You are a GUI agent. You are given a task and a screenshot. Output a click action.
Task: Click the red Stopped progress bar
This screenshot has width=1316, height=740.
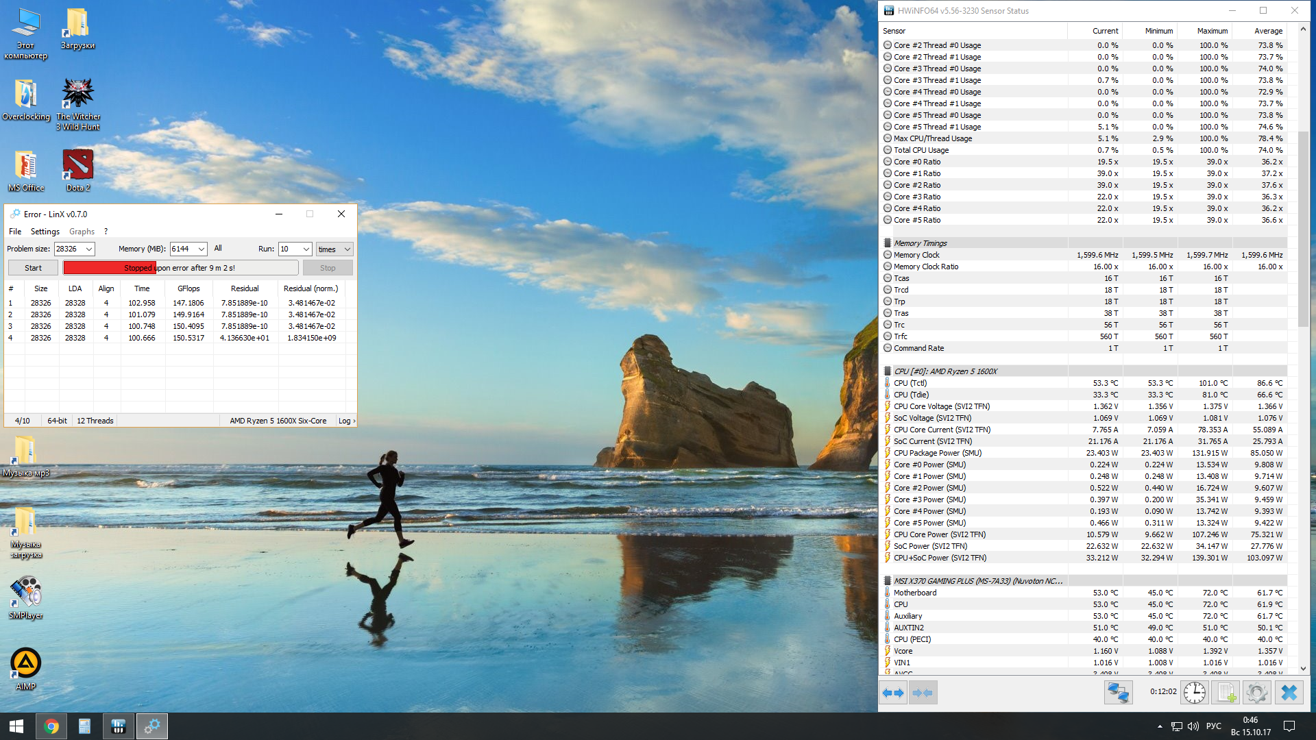point(110,268)
